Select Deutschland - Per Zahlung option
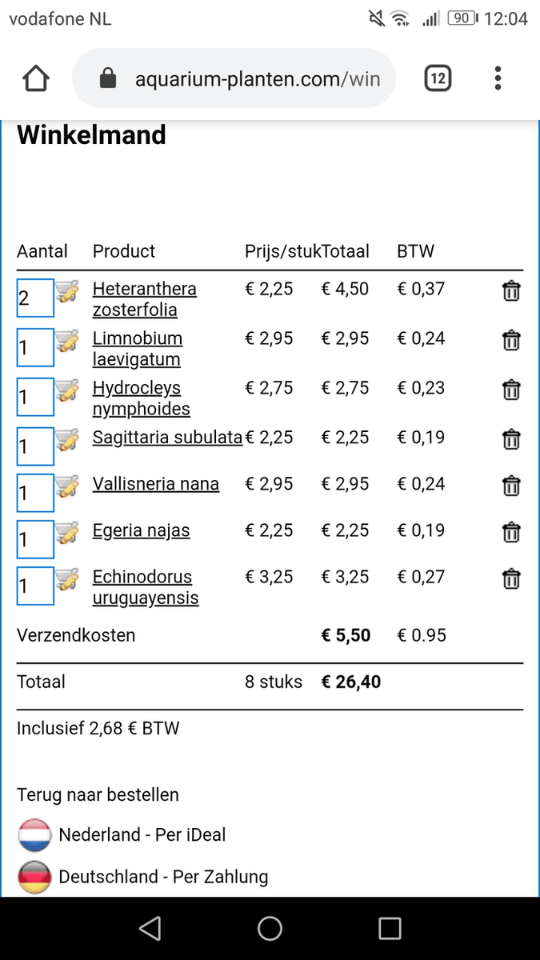 (x=162, y=877)
